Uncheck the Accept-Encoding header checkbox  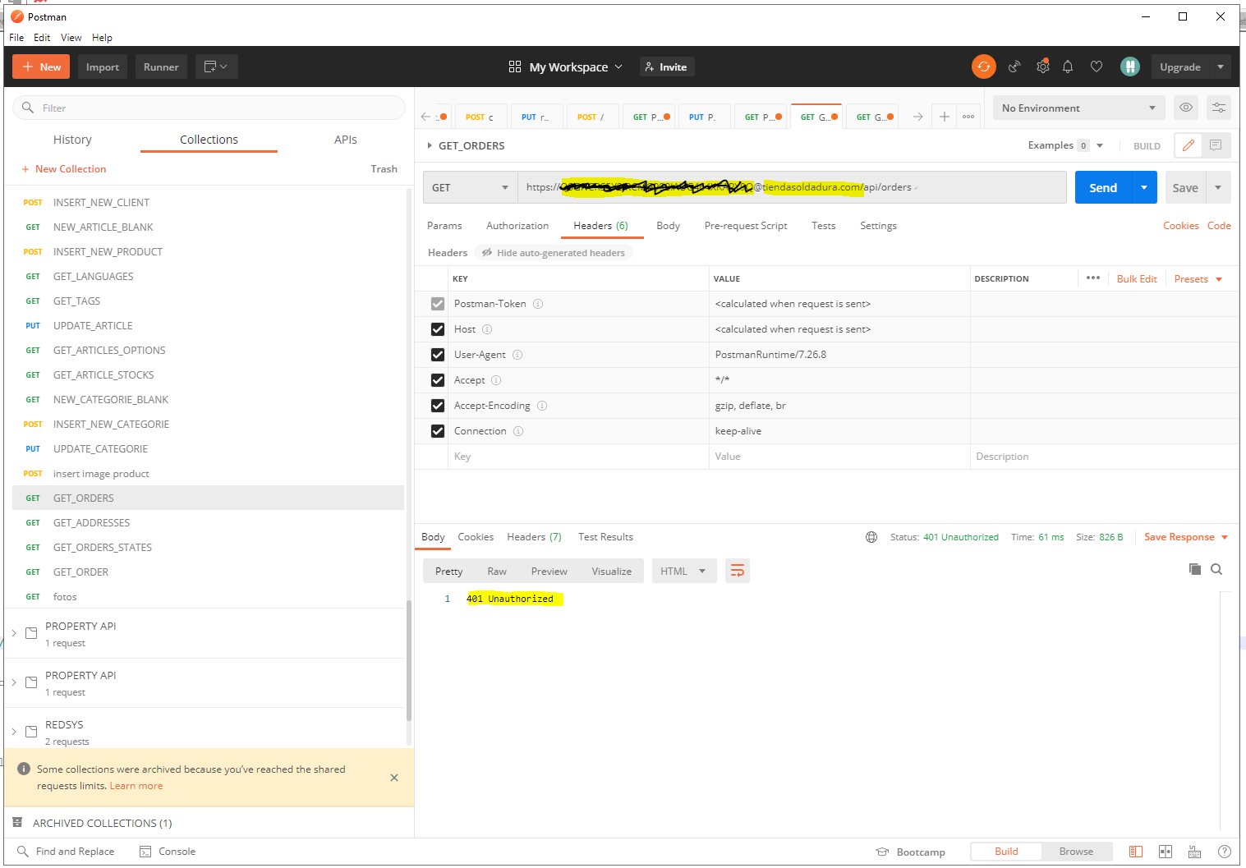(438, 406)
